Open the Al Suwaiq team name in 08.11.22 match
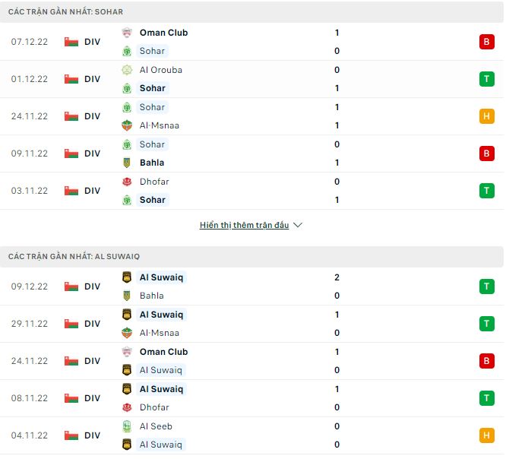The width and height of the screenshot is (506, 459). [x=161, y=389]
